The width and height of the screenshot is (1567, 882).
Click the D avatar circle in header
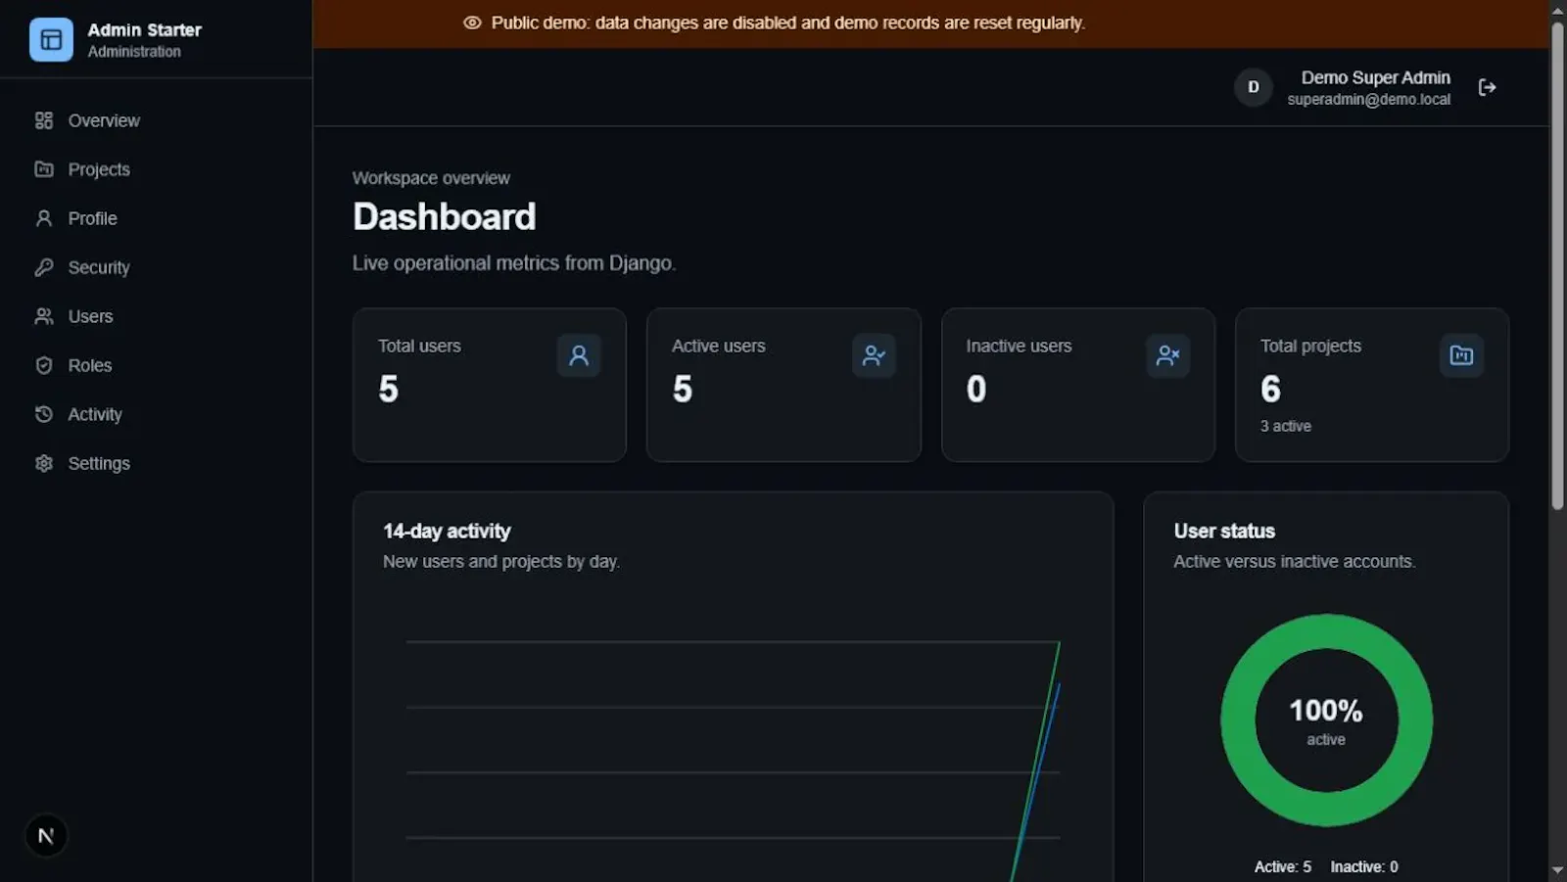(1253, 87)
